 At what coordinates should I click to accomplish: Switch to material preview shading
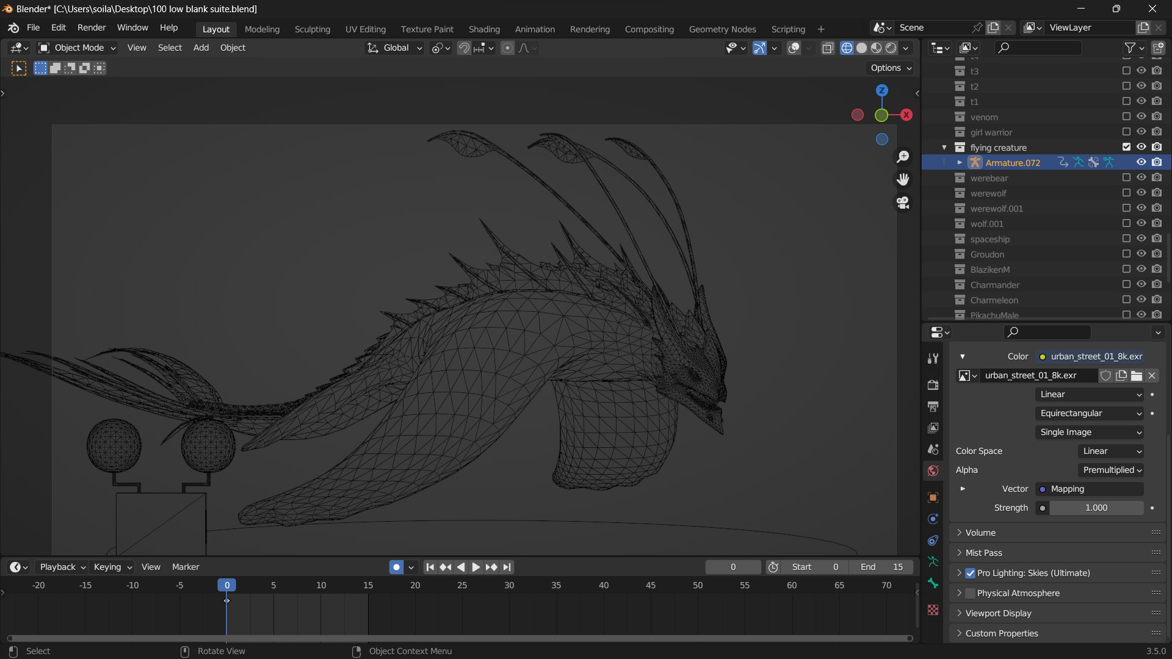pyautogui.click(x=876, y=48)
